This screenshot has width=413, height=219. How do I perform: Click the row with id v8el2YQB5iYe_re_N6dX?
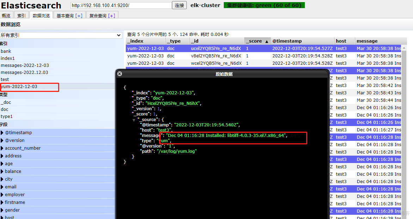click(x=263, y=56)
